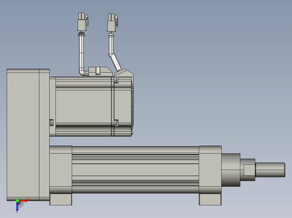The image size is (292, 218).
Task: Select the actuator front end cap block
Action: 210,170
